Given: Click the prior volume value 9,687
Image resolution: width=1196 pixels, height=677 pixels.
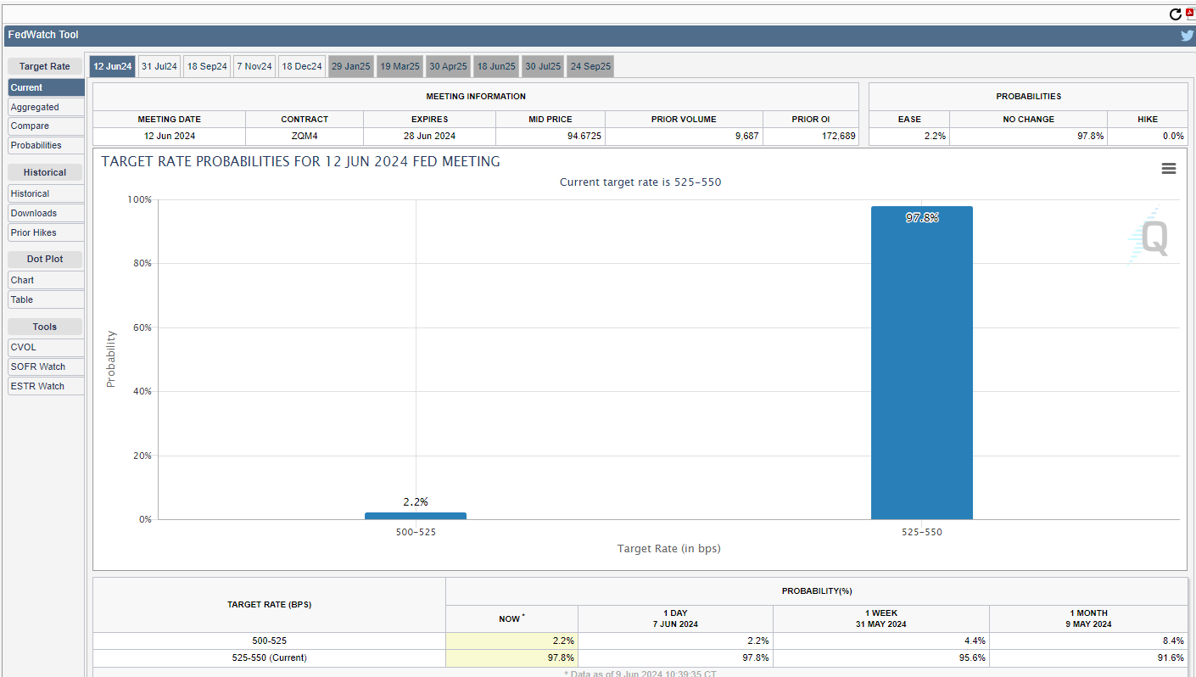Looking at the screenshot, I should click(684, 136).
